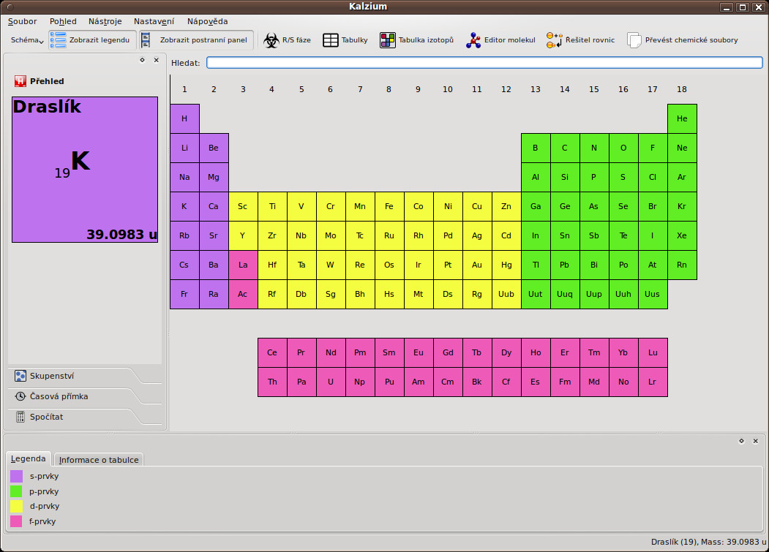Expand the Schéma dropdown
This screenshot has width=769, height=552.
(x=28, y=40)
